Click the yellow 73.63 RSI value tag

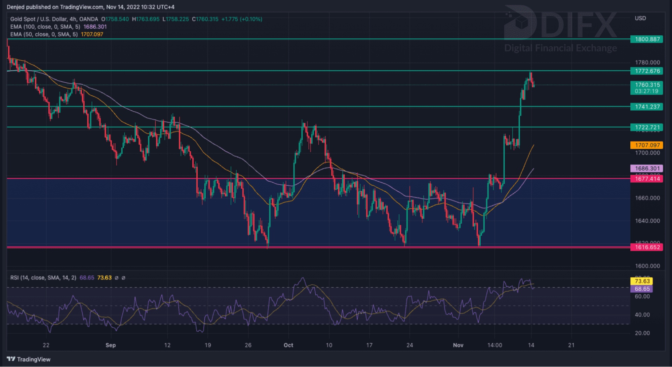[x=642, y=281]
